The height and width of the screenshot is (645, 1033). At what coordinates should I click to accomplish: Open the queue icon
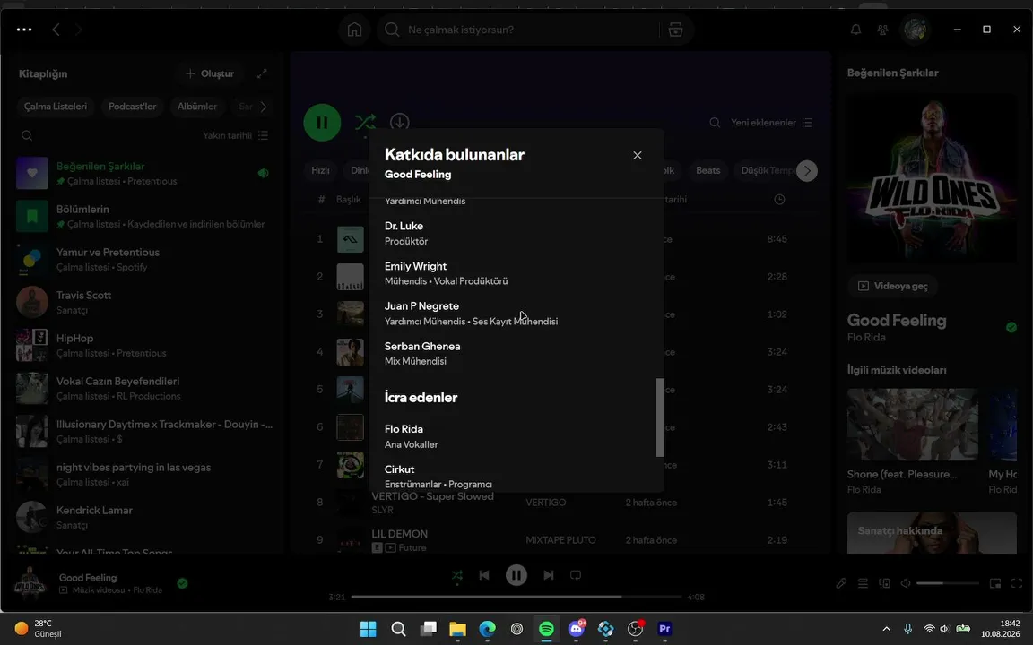click(x=863, y=583)
